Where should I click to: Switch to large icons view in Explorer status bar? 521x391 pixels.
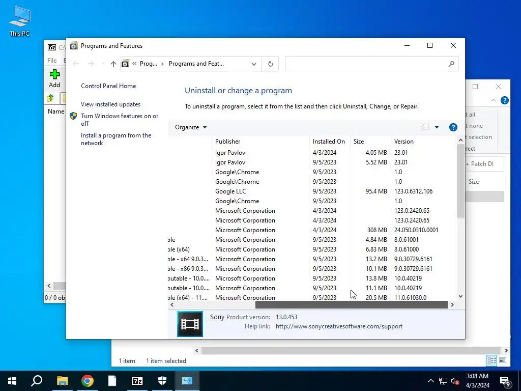pos(502,360)
